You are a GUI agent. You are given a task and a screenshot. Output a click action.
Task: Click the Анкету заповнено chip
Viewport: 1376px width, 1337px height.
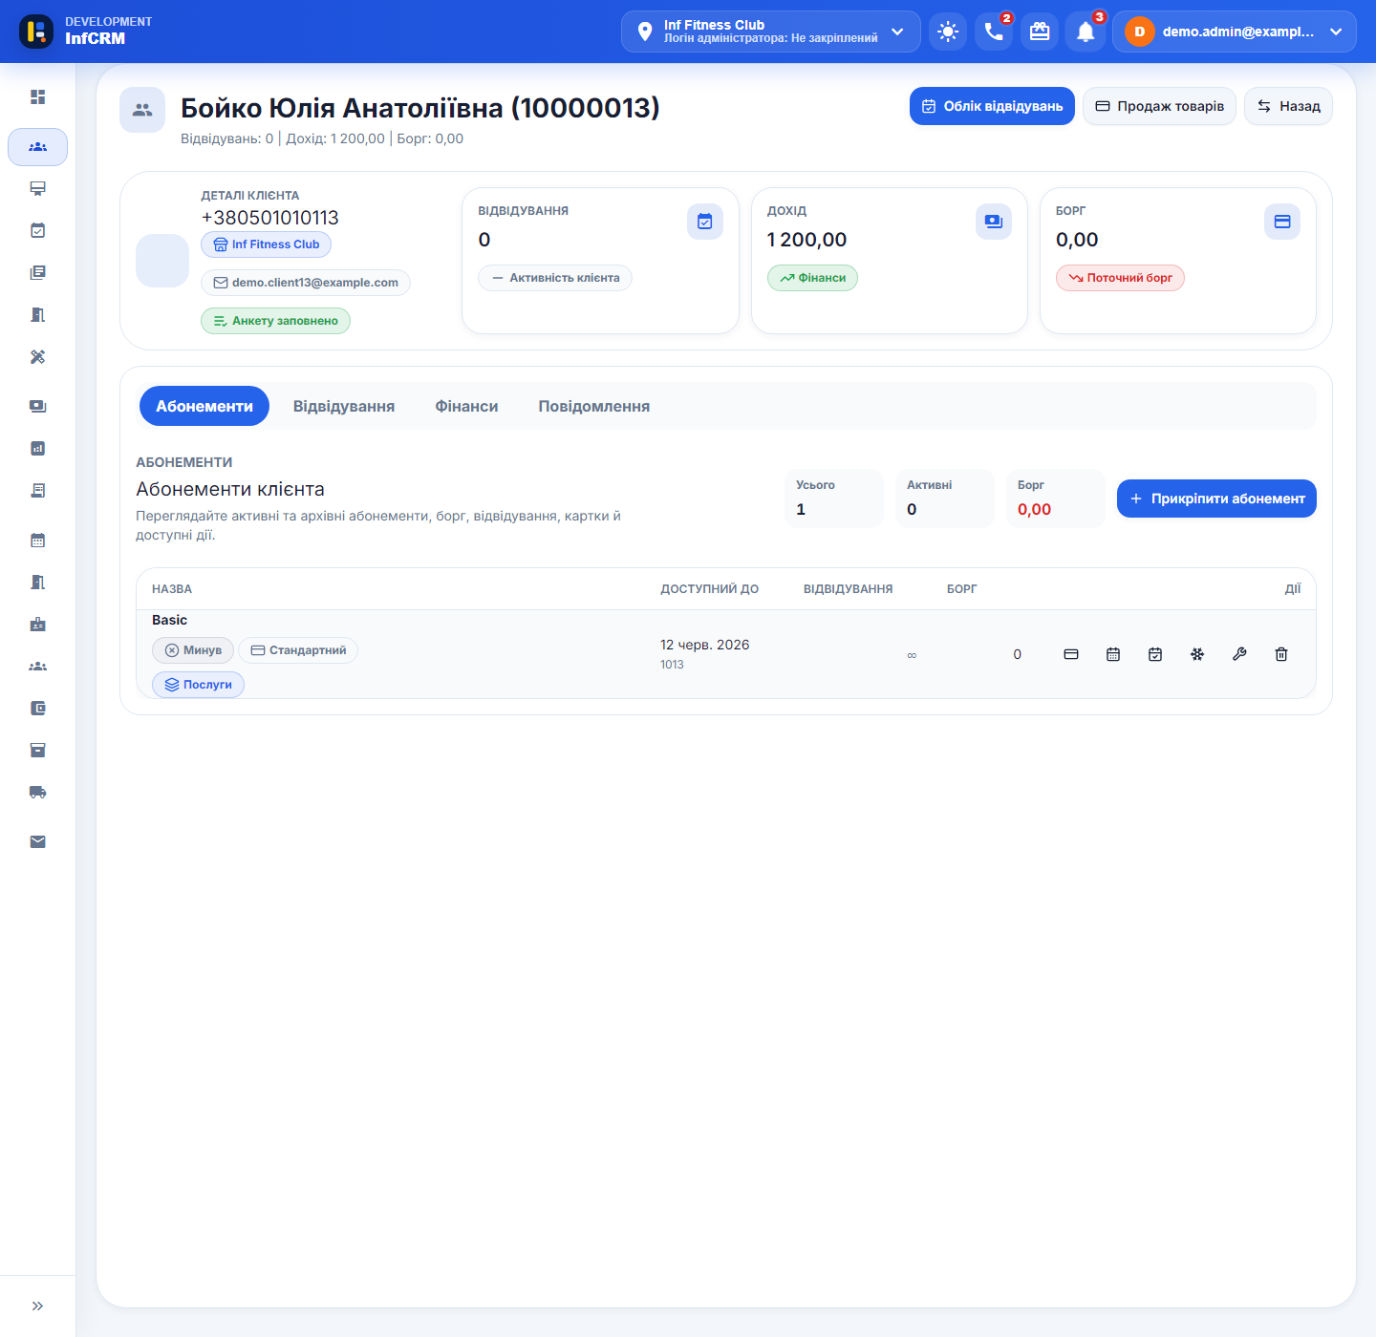click(275, 321)
